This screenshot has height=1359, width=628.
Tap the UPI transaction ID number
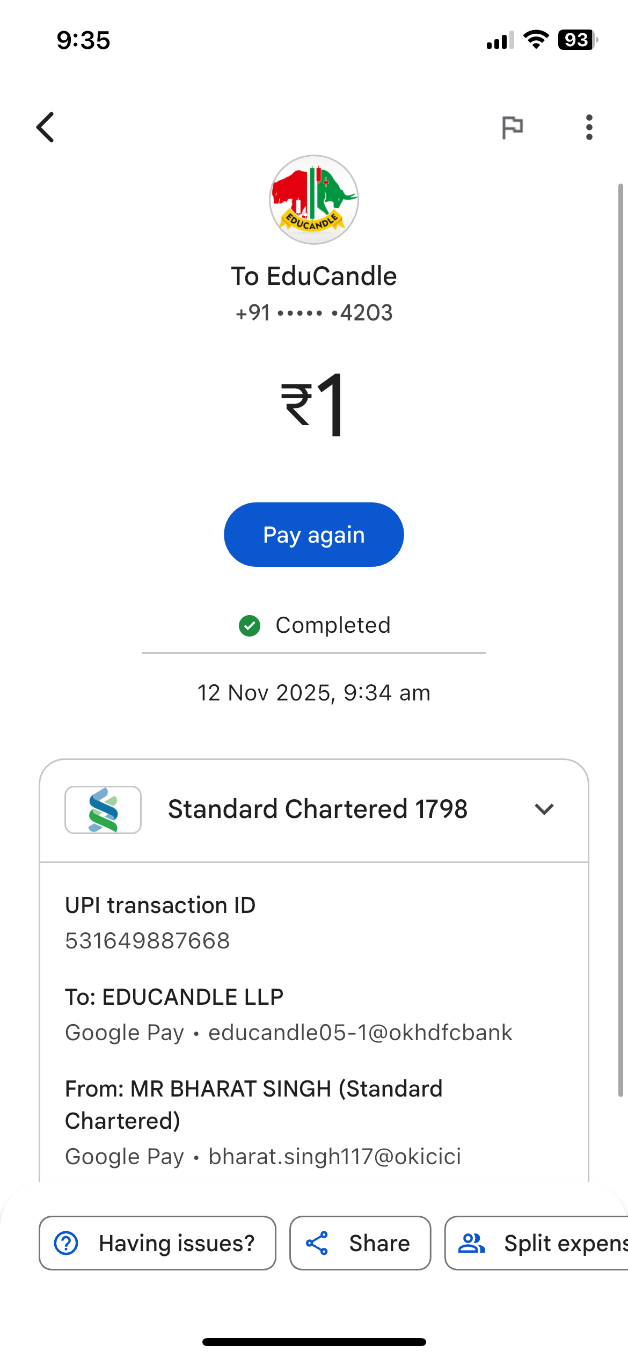pos(148,941)
